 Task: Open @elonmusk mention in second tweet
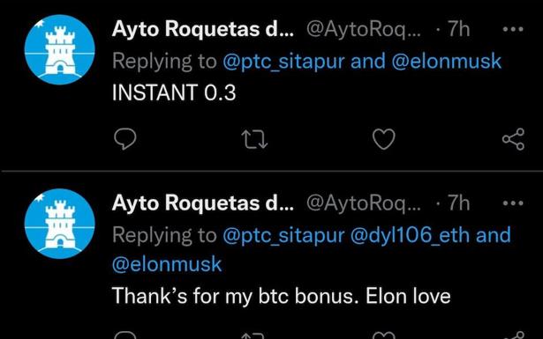point(167,264)
